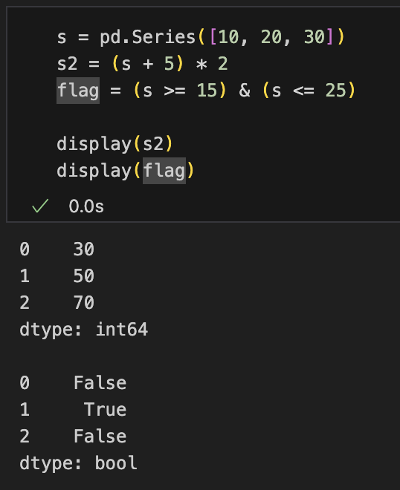Viewport: 400px width, 490px height.
Task: Click display(s2) line in the cell
Action: pos(114,144)
